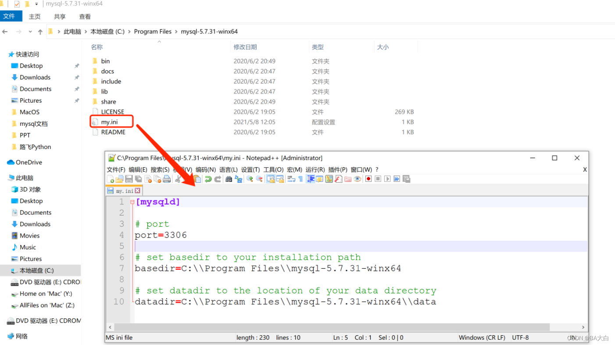Close the my.ini tab with its X

[x=138, y=191]
